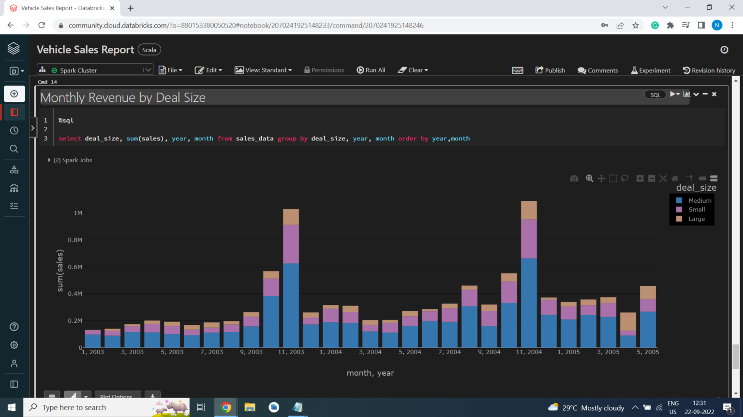Click Revision history
The width and height of the screenshot is (743, 417).
(x=709, y=70)
